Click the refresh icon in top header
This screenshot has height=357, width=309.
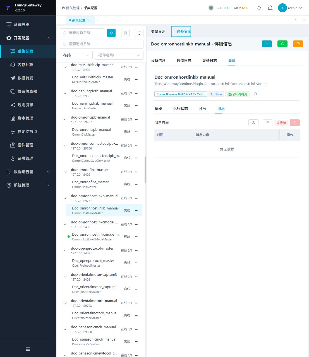click(259, 8)
